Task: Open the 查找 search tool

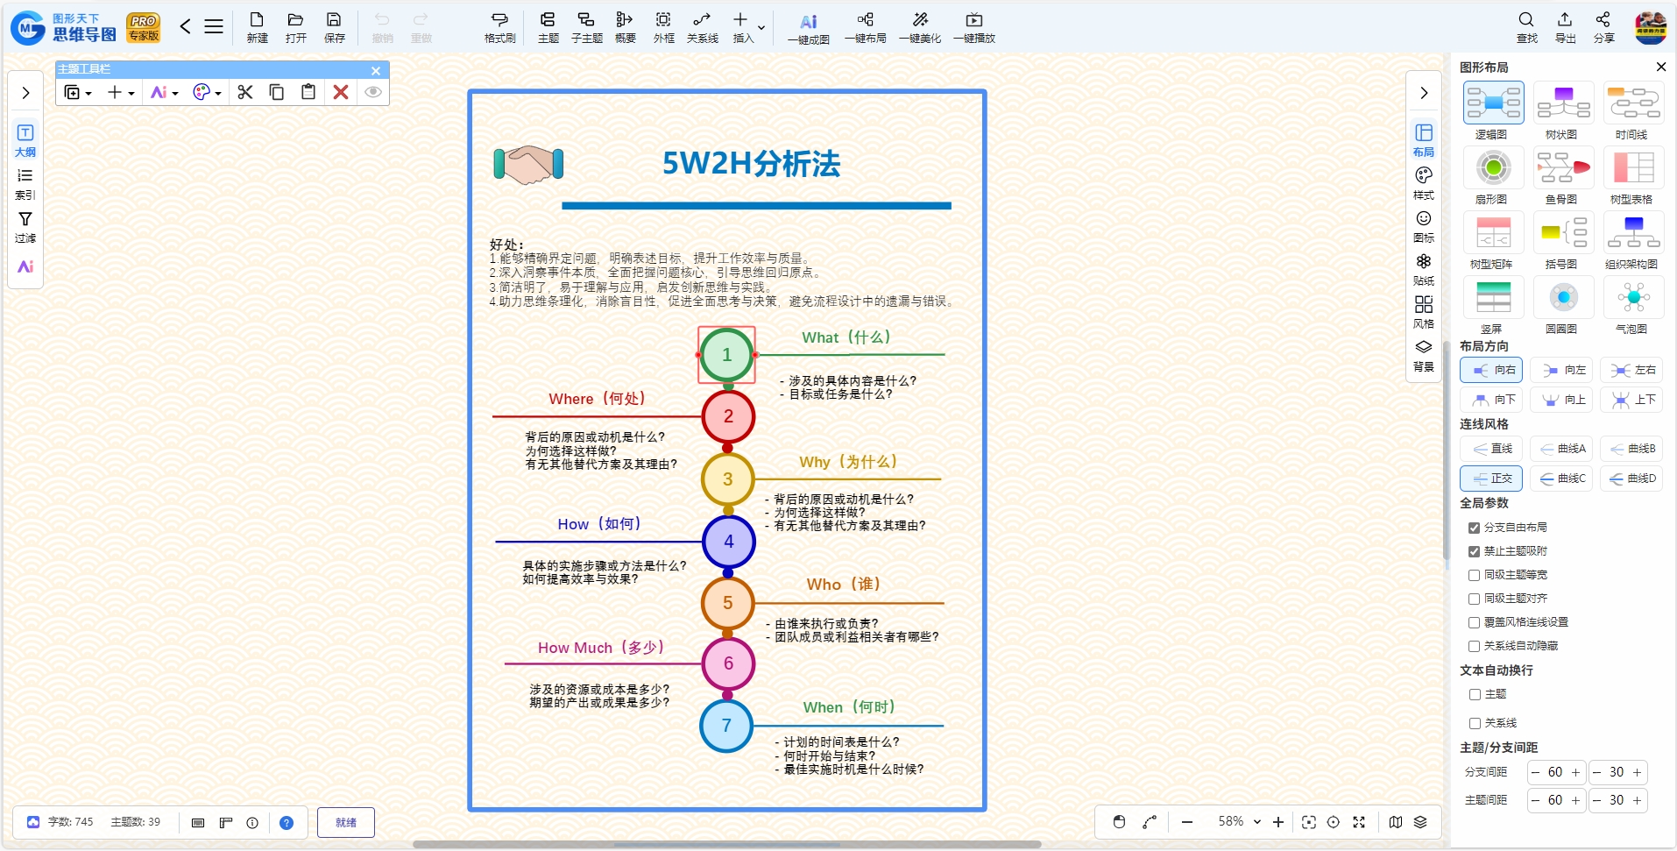Action: [x=1526, y=27]
